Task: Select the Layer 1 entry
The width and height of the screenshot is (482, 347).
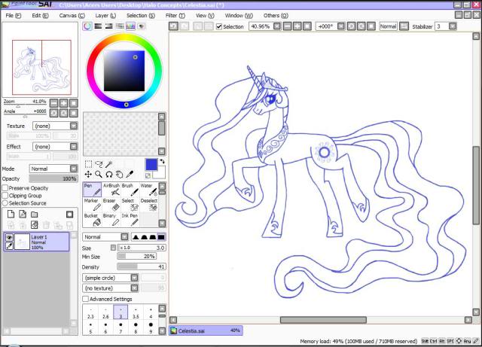Action: pos(37,242)
